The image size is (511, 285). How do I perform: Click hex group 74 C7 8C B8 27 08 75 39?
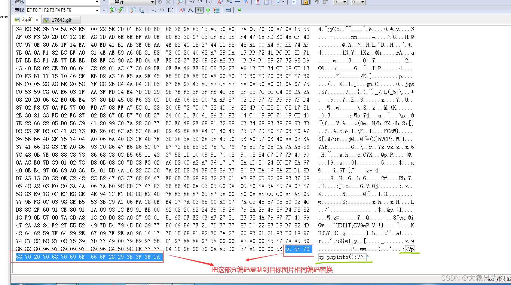[x=50, y=241]
